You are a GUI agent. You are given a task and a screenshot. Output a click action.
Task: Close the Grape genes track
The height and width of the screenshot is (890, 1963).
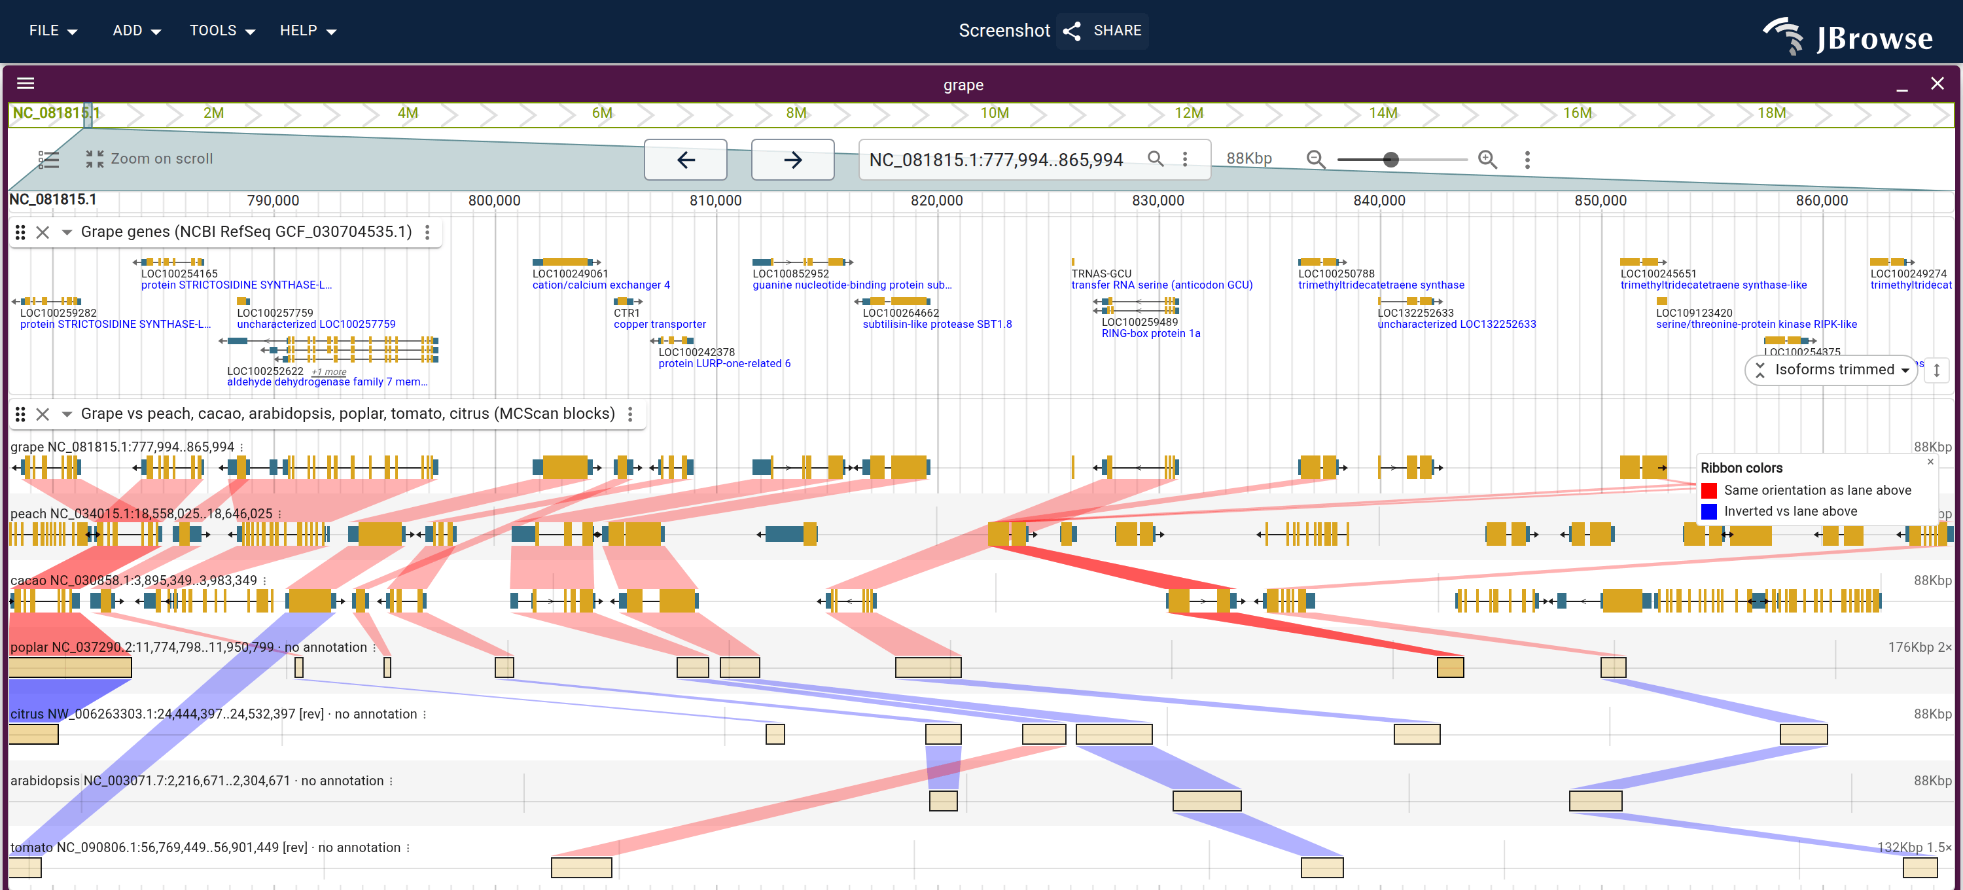[x=43, y=232]
